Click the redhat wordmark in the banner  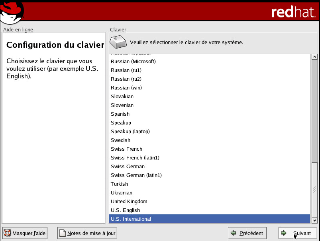coord(293,12)
